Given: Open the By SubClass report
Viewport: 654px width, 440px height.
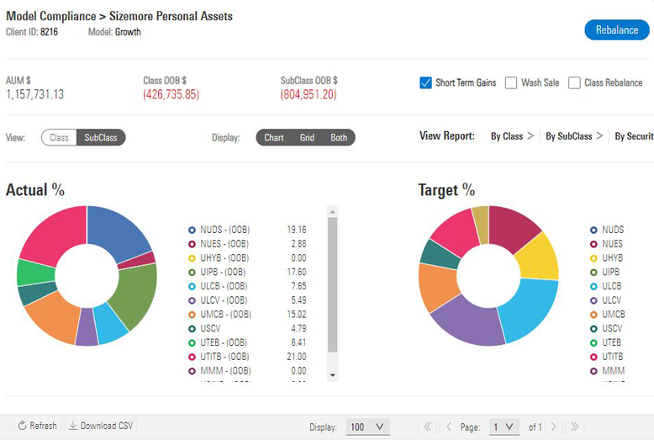Looking at the screenshot, I should pyautogui.click(x=574, y=136).
